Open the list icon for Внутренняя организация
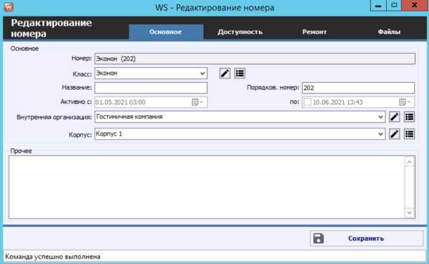429x264 pixels. pyautogui.click(x=409, y=116)
